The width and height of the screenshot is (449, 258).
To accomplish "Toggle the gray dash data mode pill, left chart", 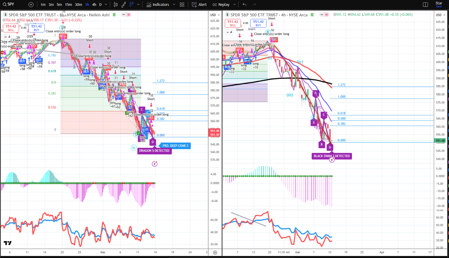I will [124, 15].
